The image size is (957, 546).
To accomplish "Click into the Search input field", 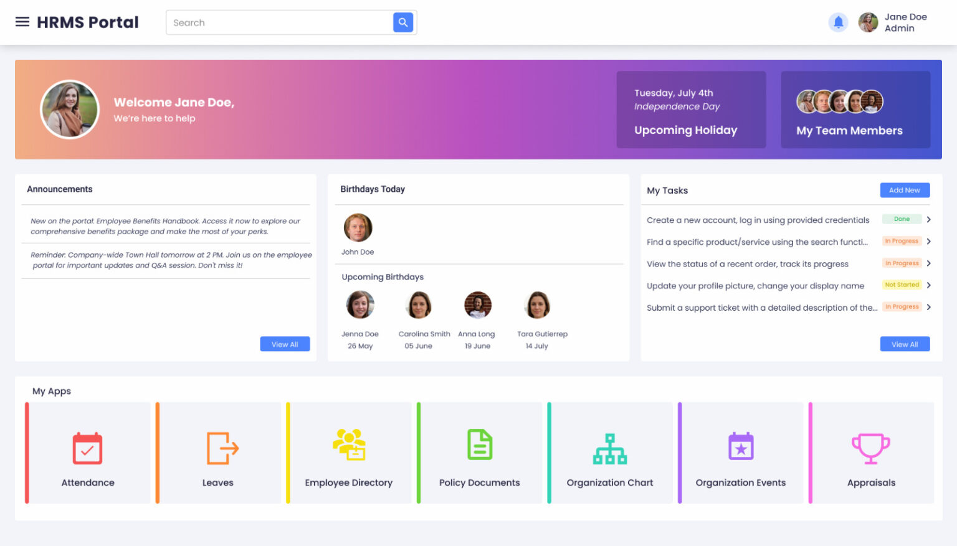I will coord(279,22).
